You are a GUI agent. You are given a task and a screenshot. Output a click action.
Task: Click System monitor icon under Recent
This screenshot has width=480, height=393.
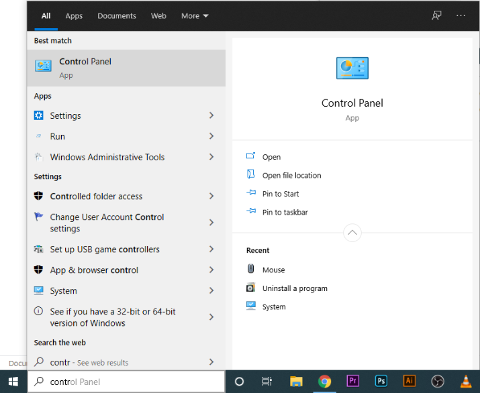tap(251, 306)
